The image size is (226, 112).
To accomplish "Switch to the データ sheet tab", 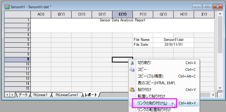I will pyautogui.click(x=23, y=95).
